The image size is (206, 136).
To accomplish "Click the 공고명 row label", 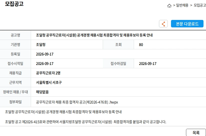I will point(15,35).
